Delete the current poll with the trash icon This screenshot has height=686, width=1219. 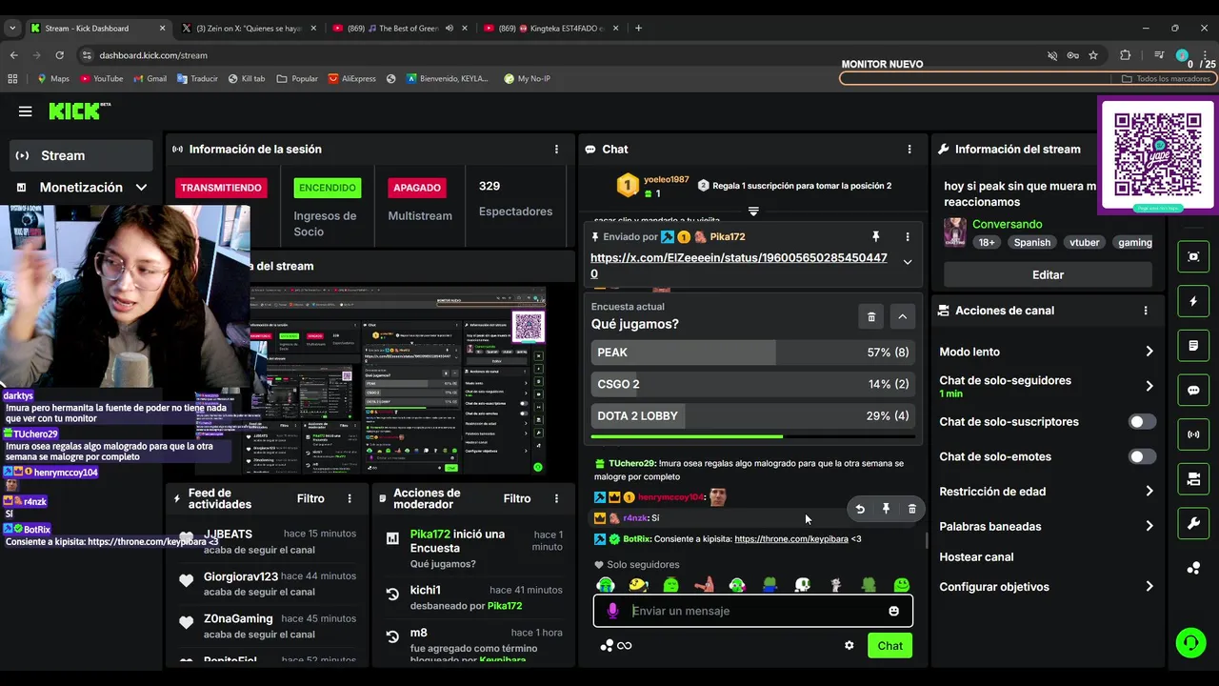point(871,316)
